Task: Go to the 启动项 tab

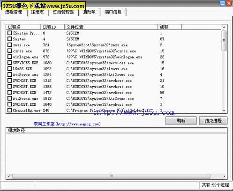Action: tap(89, 12)
